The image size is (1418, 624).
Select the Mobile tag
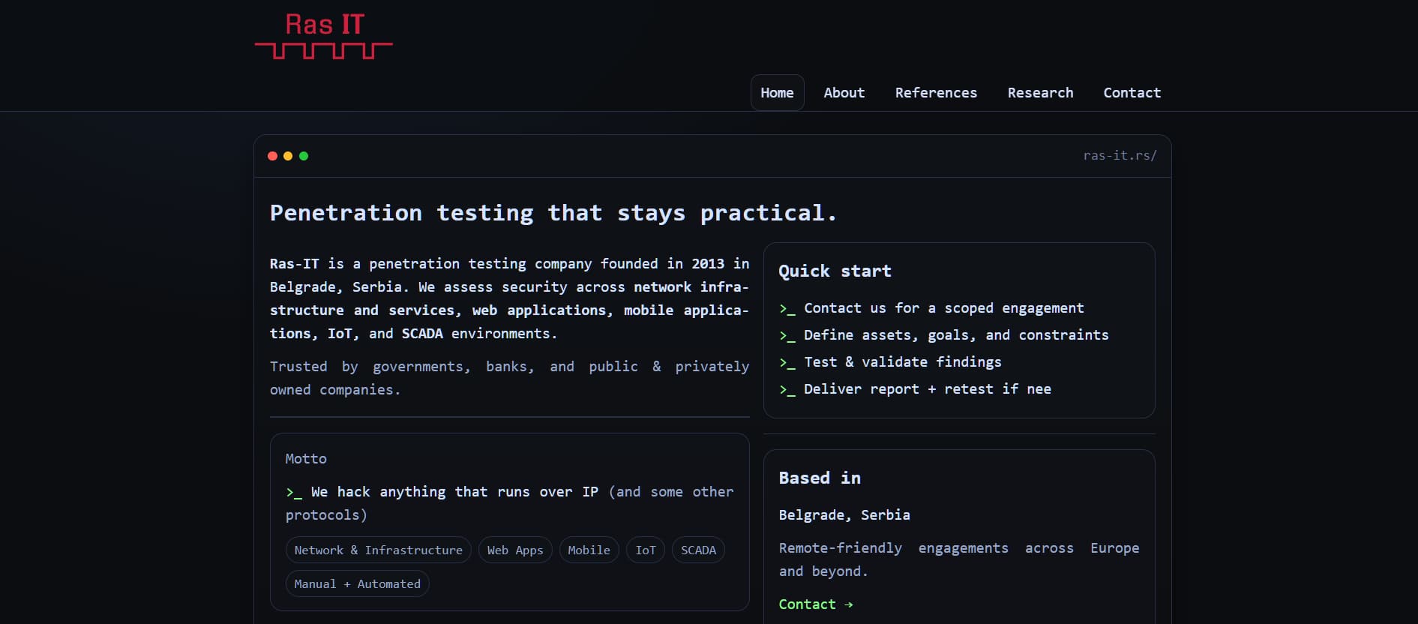589,550
